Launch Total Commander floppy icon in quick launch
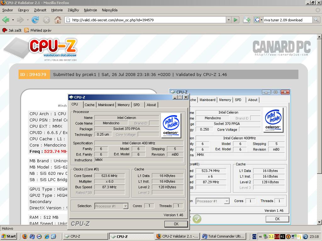The width and height of the screenshot is (322, 241). [32, 236]
